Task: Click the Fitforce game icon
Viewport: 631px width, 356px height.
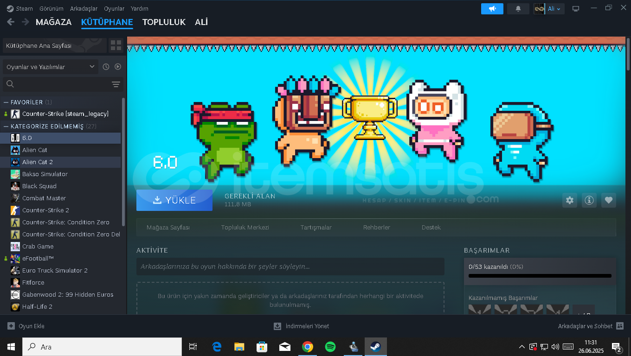Action: 15,282
